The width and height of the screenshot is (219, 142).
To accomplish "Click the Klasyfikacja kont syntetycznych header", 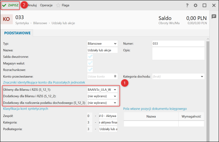I will pyautogui.click(x=26, y=109).
